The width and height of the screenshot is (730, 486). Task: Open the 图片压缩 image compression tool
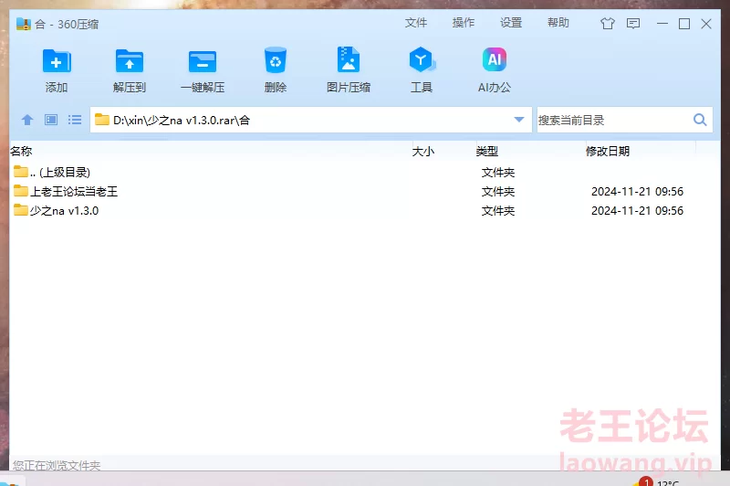point(349,59)
